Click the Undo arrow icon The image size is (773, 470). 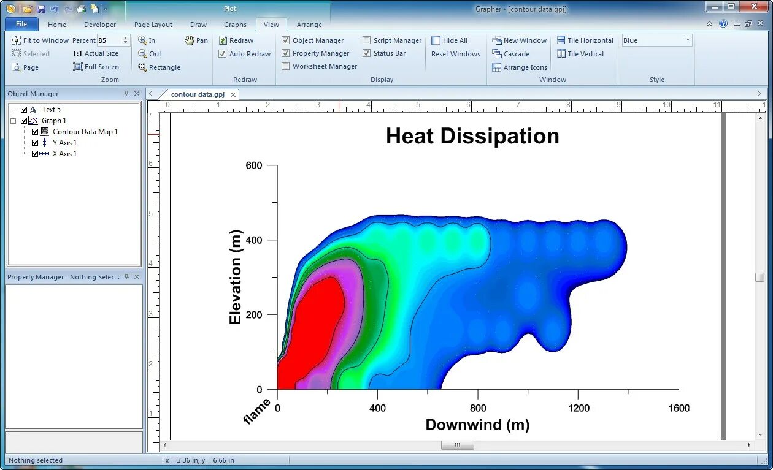coord(55,9)
